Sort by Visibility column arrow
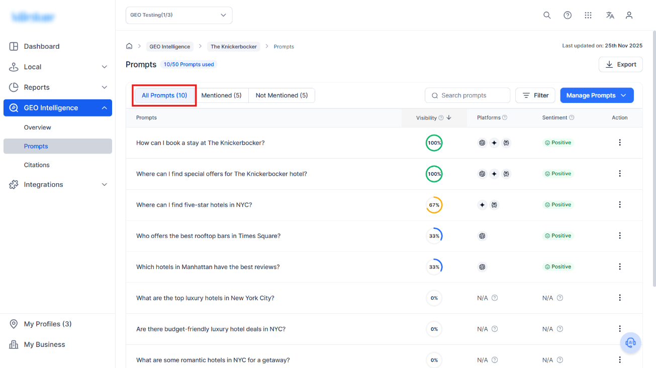 (449, 118)
